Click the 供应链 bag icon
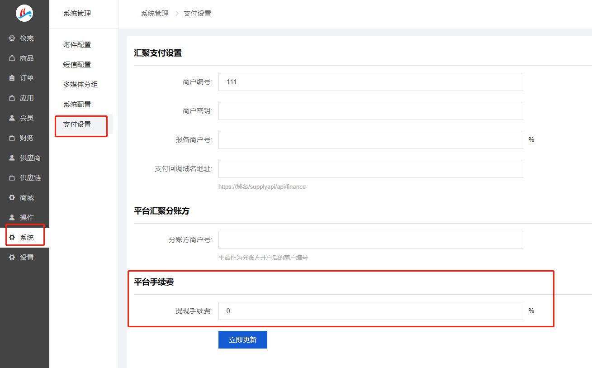592x368 pixels. click(x=12, y=178)
